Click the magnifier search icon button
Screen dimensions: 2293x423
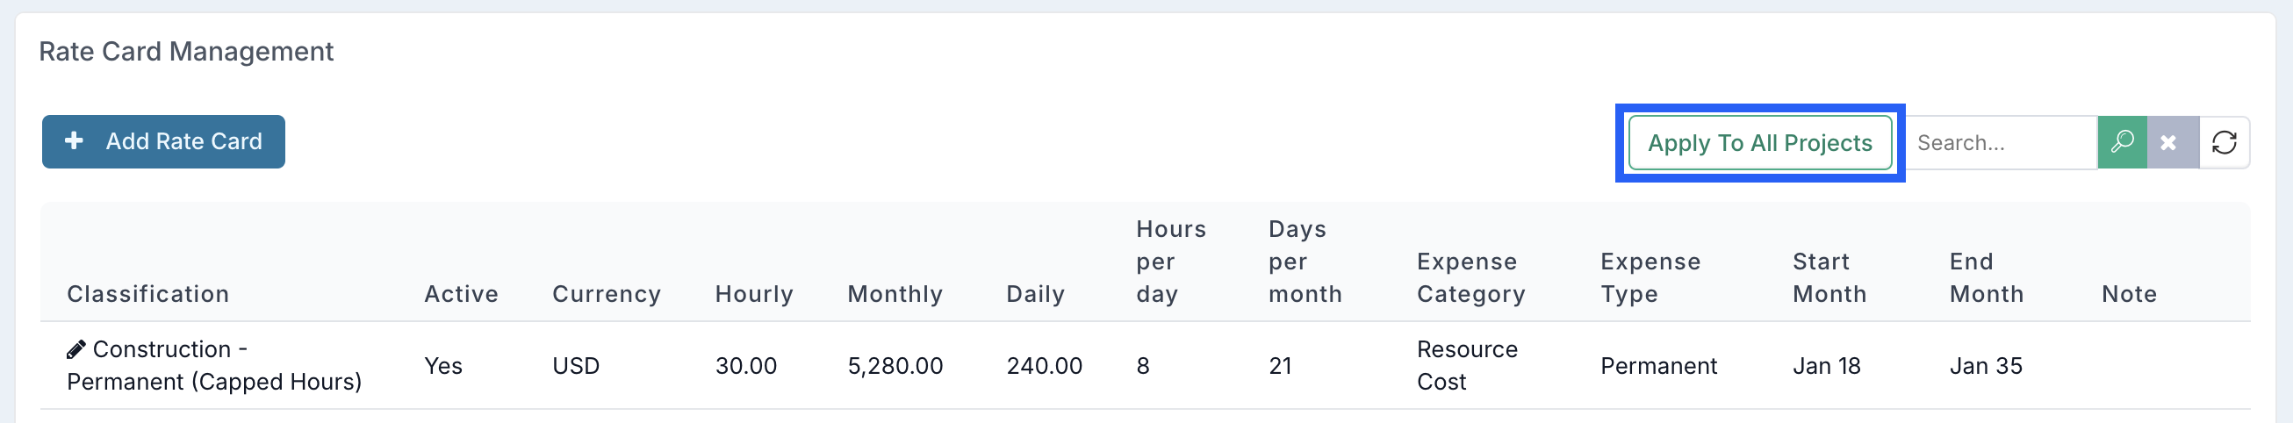coord(2122,142)
